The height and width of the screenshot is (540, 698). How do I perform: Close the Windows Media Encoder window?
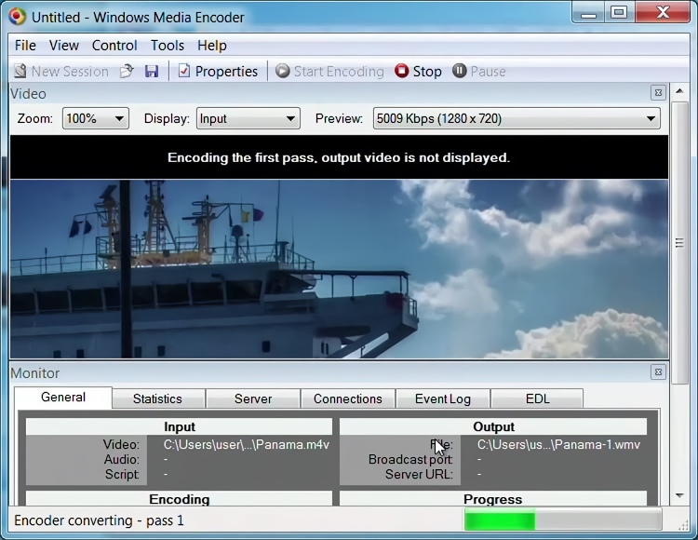pyautogui.click(x=663, y=13)
